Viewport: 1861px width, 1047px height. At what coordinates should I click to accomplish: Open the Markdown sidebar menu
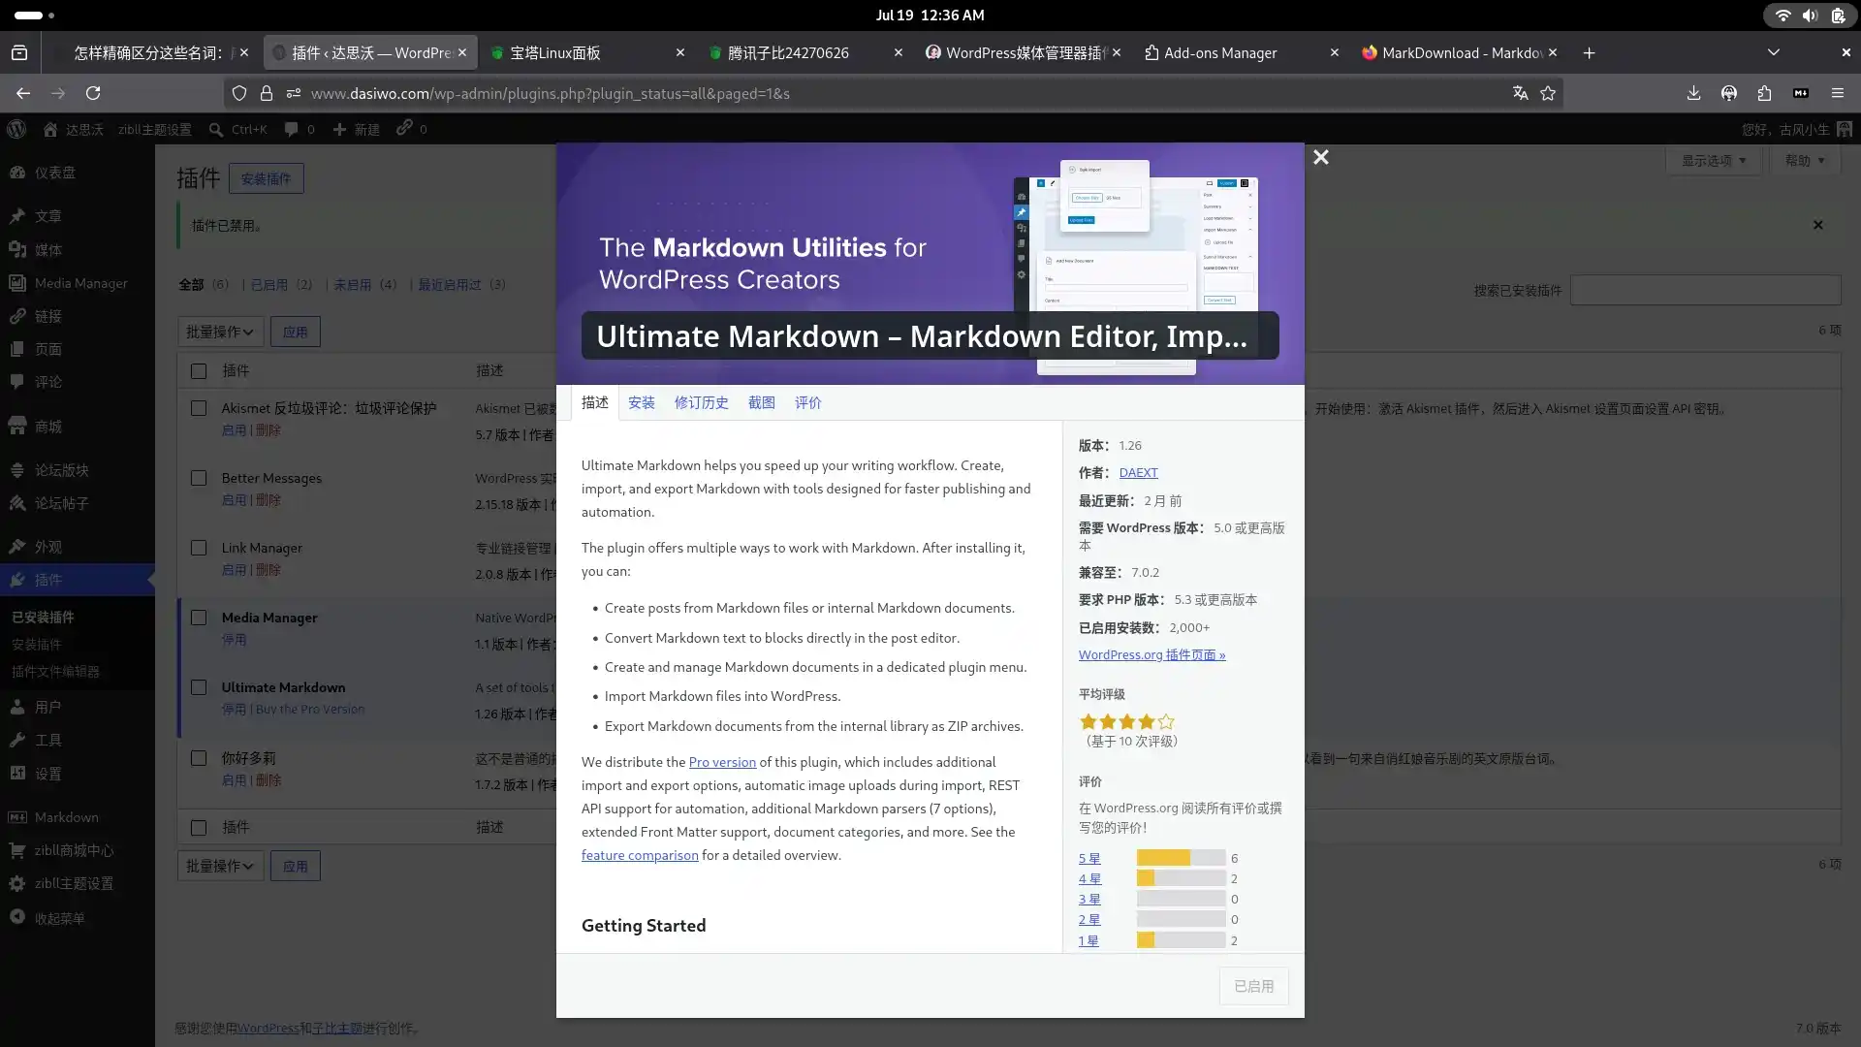pyautogui.click(x=78, y=817)
